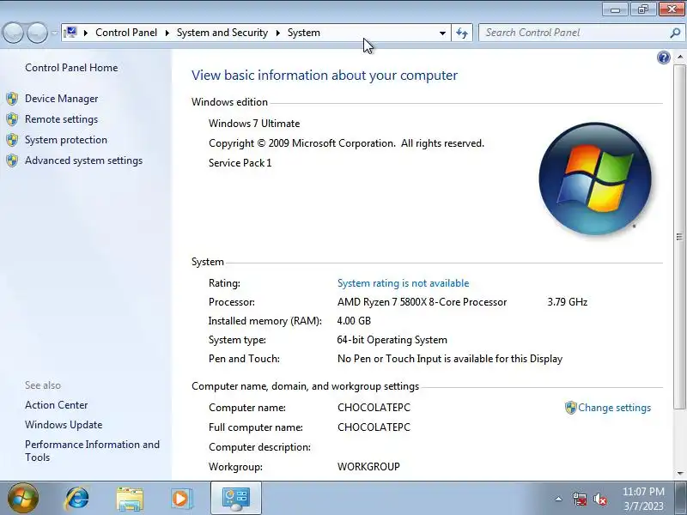Click the Back navigation button
Viewport: 687px width, 515px height.
[13, 33]
